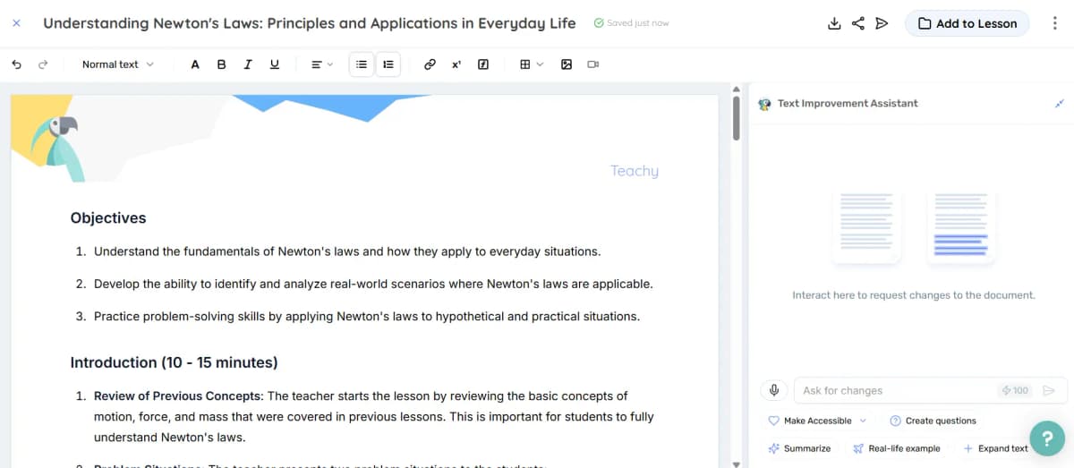Toggle bold formatting

(x=222, y=64)
